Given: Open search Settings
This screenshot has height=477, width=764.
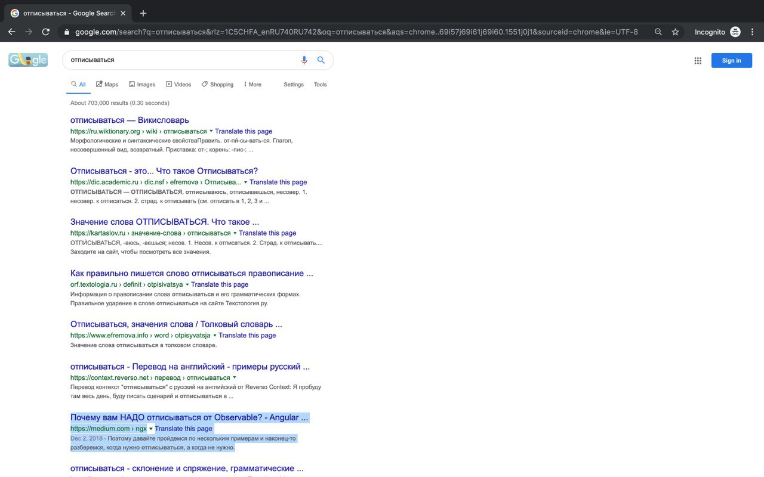Looking at the screenshot, I should (294, 85).
